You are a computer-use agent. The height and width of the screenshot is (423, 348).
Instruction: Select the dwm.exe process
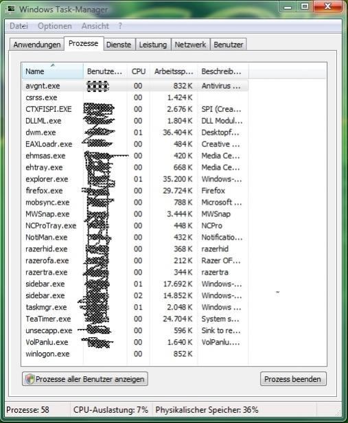(x=135, y=133)
